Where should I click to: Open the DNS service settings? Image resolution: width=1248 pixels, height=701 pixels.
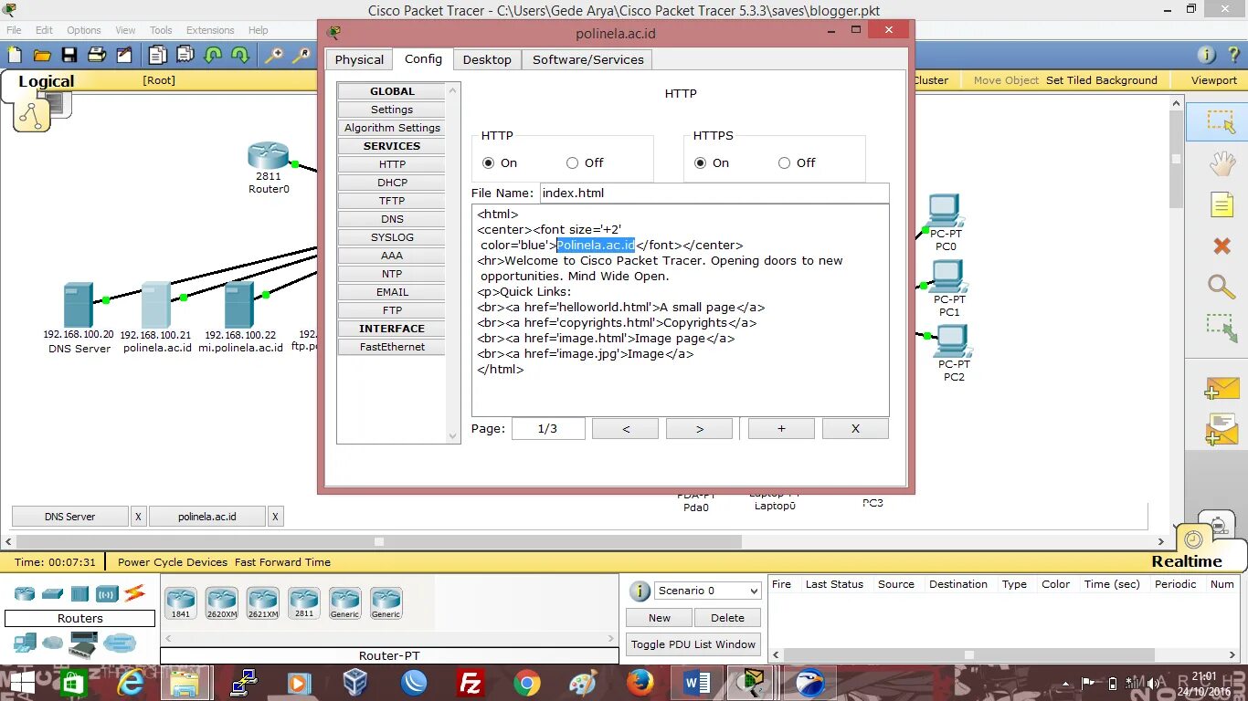tap(392, 219)
